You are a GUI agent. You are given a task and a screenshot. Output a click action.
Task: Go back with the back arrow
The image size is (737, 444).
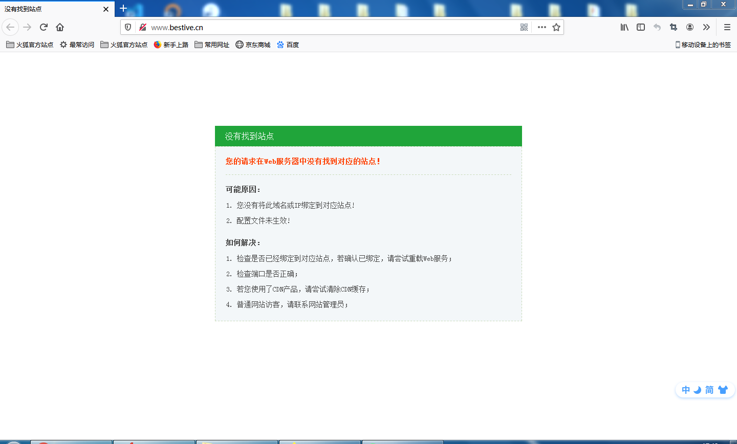pos(10,27)
